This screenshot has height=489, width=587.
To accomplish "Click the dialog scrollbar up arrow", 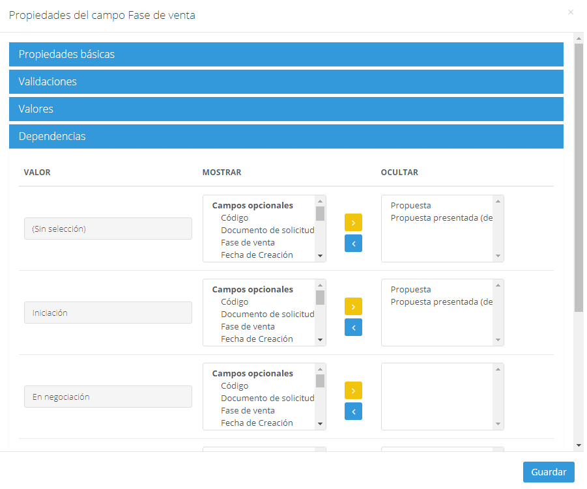I will [579, 38].
